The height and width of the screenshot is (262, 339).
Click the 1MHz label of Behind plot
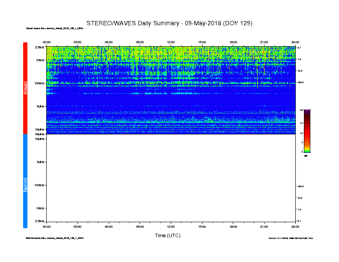[x=40, y=162]
